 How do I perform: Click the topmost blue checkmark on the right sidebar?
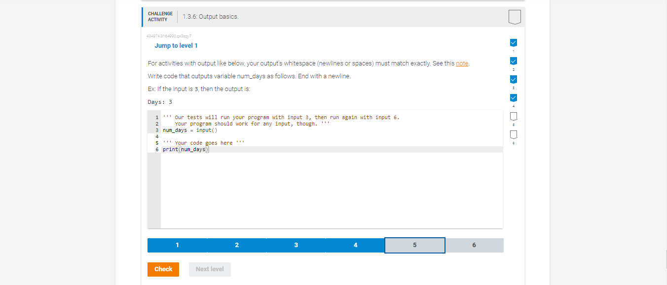coord(513,42)
